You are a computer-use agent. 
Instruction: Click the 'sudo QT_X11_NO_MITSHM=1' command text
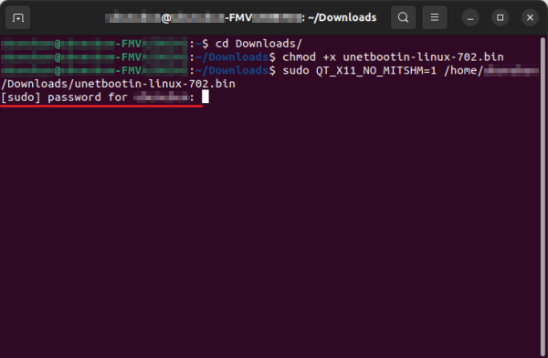(x=359, y=70)
